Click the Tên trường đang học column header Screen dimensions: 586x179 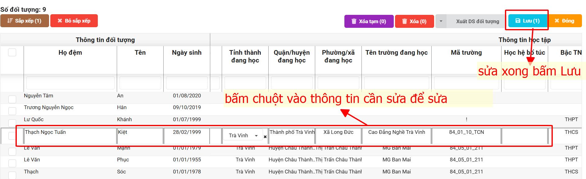396,53
